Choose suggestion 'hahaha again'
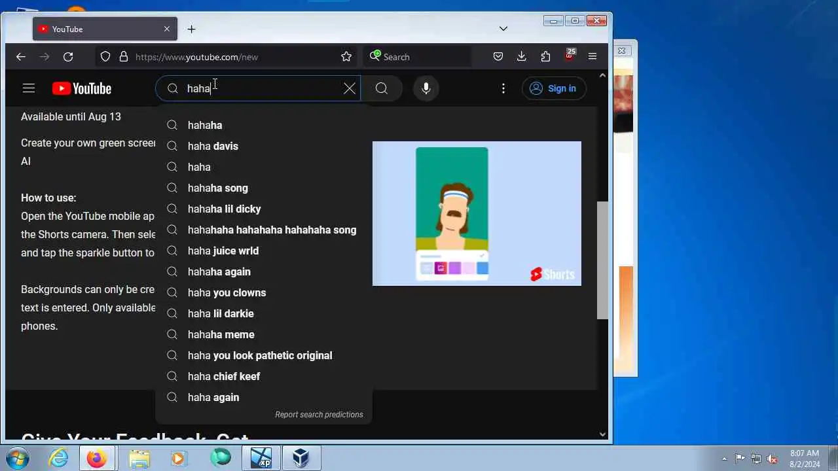Screen dimensions: 838x471 264,271
